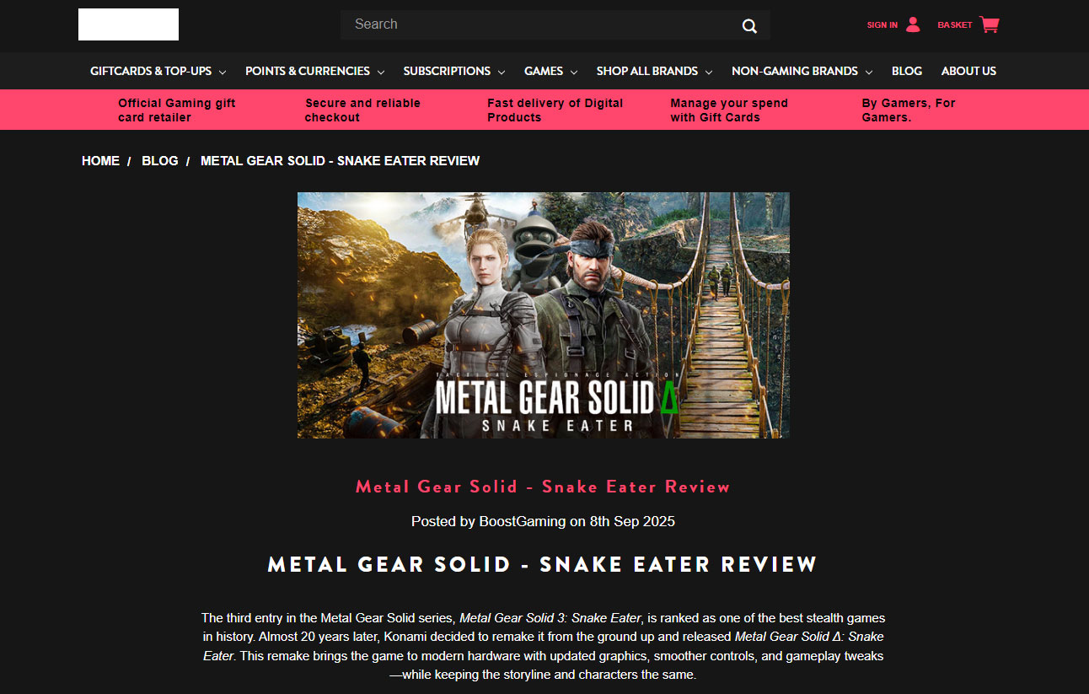Open the Shop All Brands dropdown
This screenshot has height=694, width=1089.
click(x=655, y=71)
